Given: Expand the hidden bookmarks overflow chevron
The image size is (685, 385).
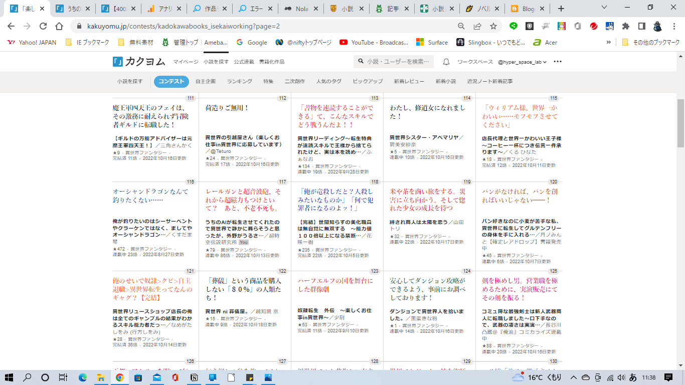Looking at the screenshot, I should 609,43.
